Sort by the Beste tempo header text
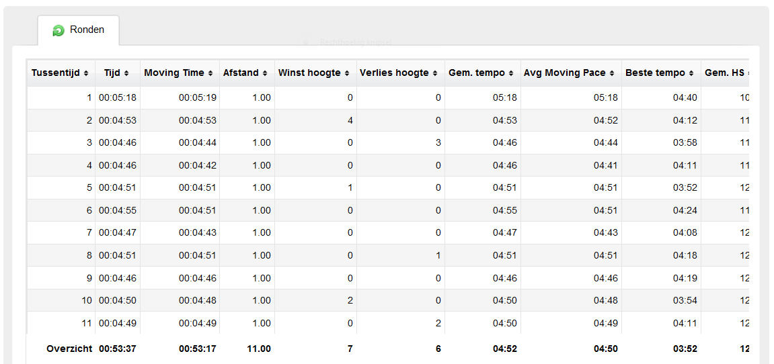 (655, 73)
